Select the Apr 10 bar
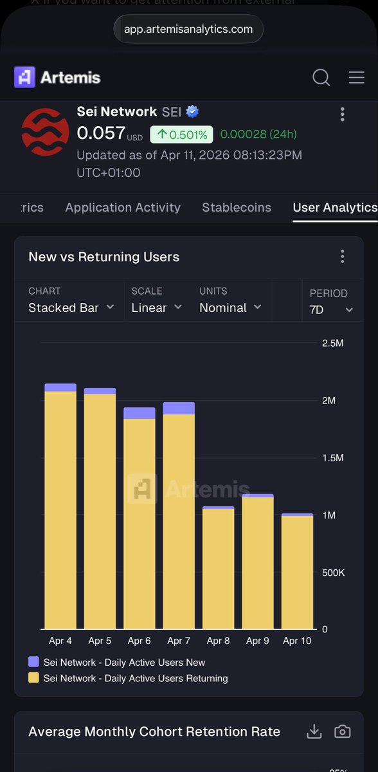This screenshot has width=378, height=772. coord(298,571)
